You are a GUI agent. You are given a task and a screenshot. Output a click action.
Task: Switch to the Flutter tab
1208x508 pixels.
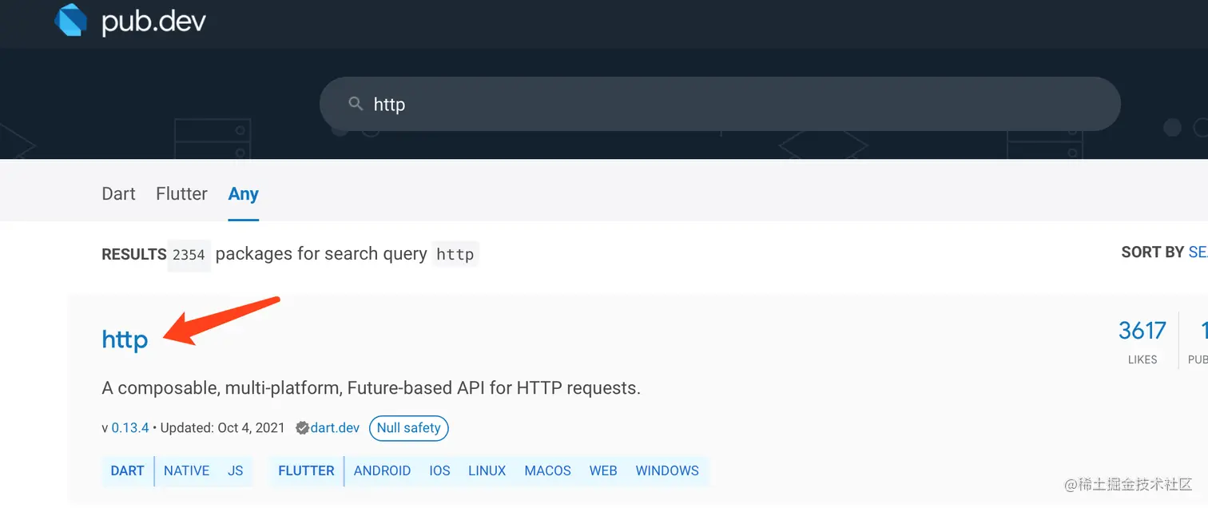(x=181, y=194)
